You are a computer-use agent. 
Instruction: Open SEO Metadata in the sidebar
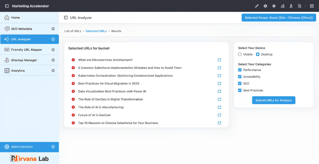point(30,29)
